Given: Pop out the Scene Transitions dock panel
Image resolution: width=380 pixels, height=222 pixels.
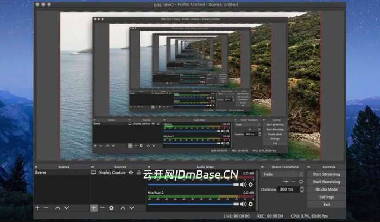Looking at the screenshot, I should point(262,167).
